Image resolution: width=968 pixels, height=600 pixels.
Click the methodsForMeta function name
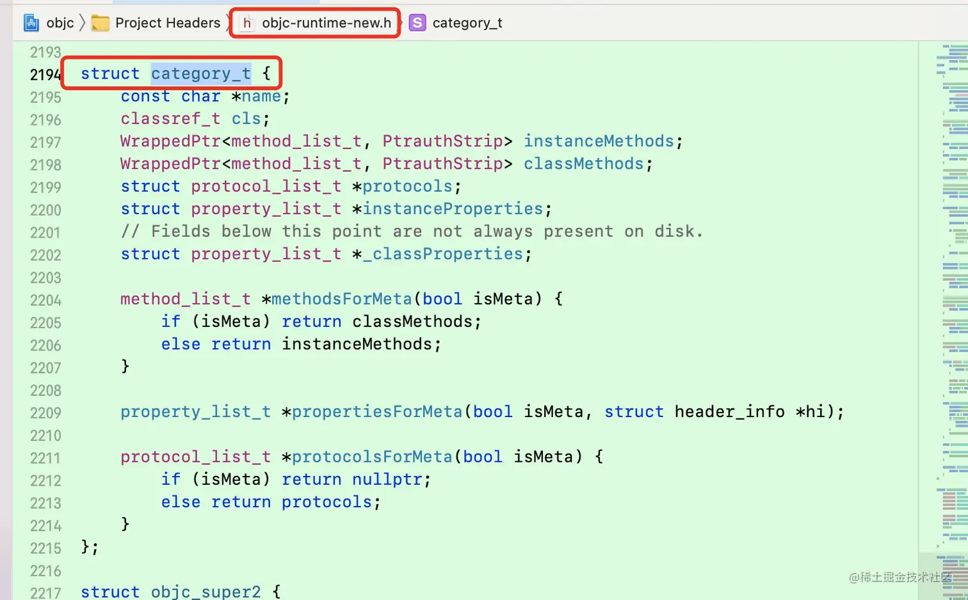coord(341,299)
